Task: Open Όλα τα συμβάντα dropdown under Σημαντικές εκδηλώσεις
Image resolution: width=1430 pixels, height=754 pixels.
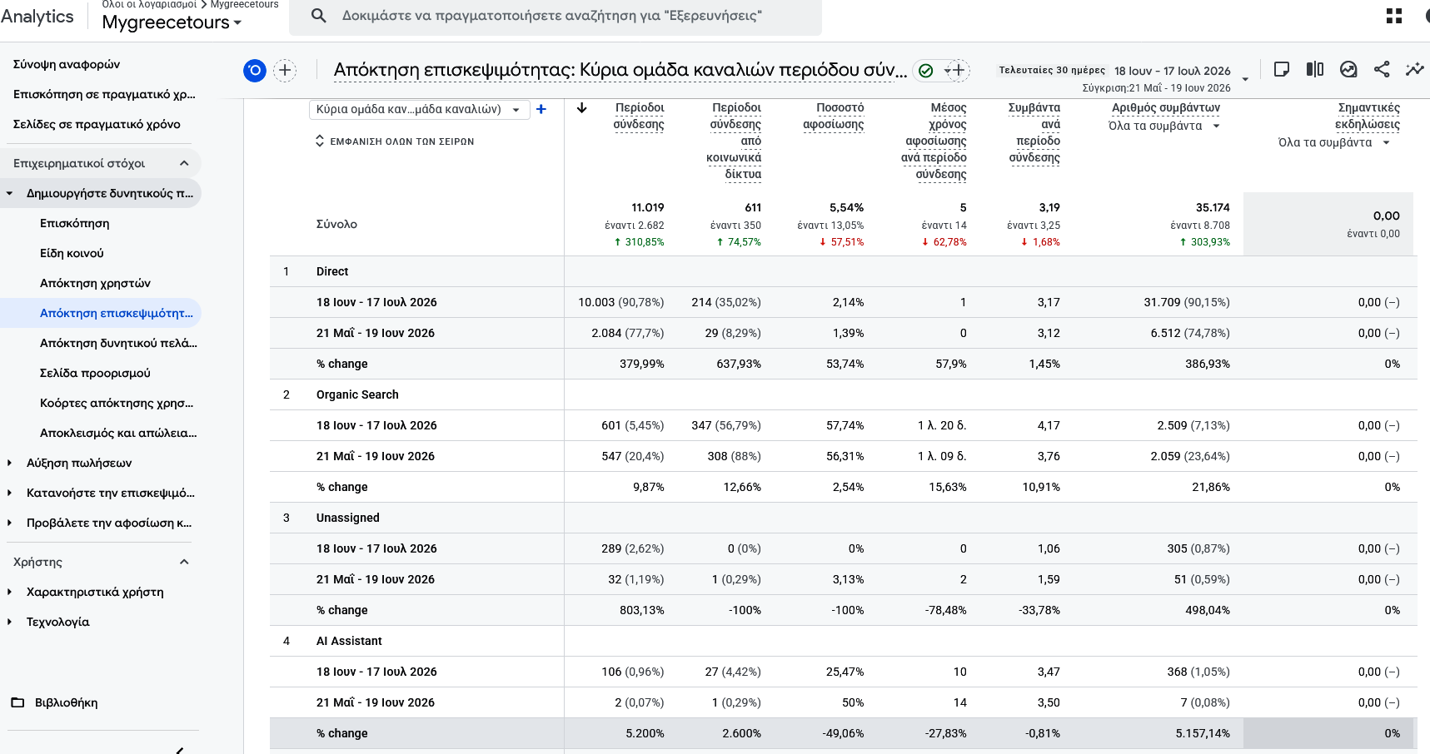Action: coord(1334,142)
